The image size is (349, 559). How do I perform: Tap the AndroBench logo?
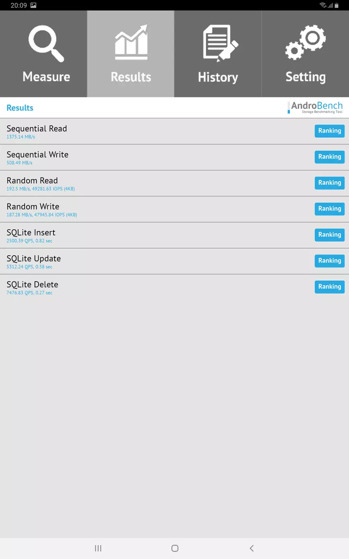point(315,107)
